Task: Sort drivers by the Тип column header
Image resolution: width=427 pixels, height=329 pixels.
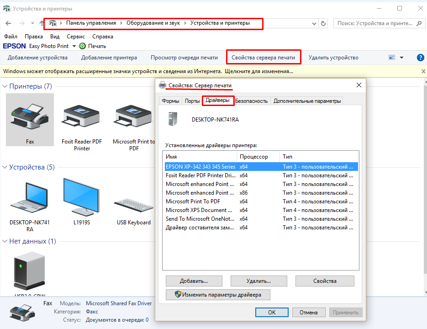Action: pyautogui.click(x=319, y=157)
